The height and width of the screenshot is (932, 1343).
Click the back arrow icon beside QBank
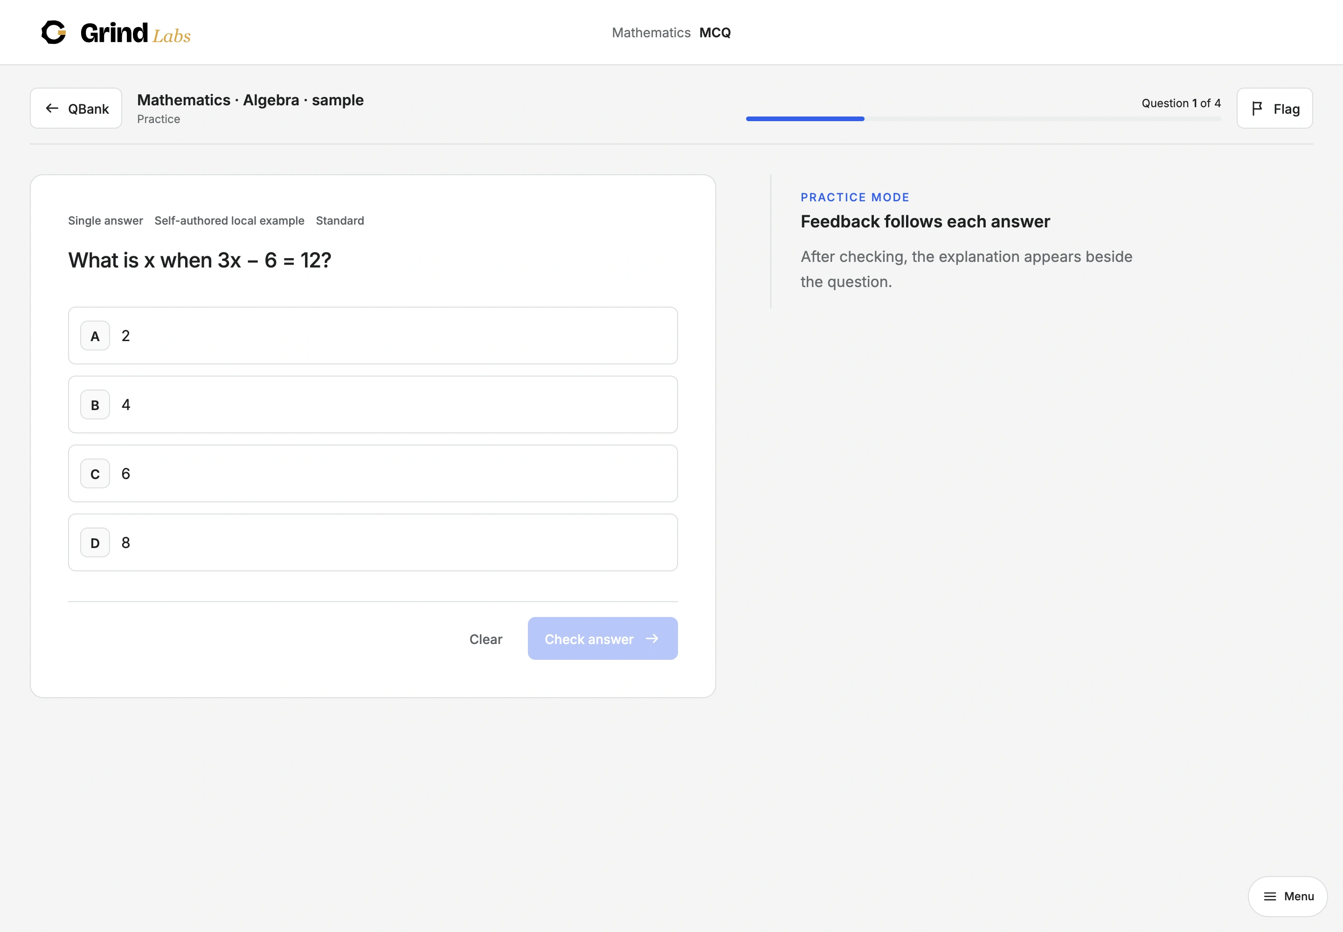[x=52, y=109]
